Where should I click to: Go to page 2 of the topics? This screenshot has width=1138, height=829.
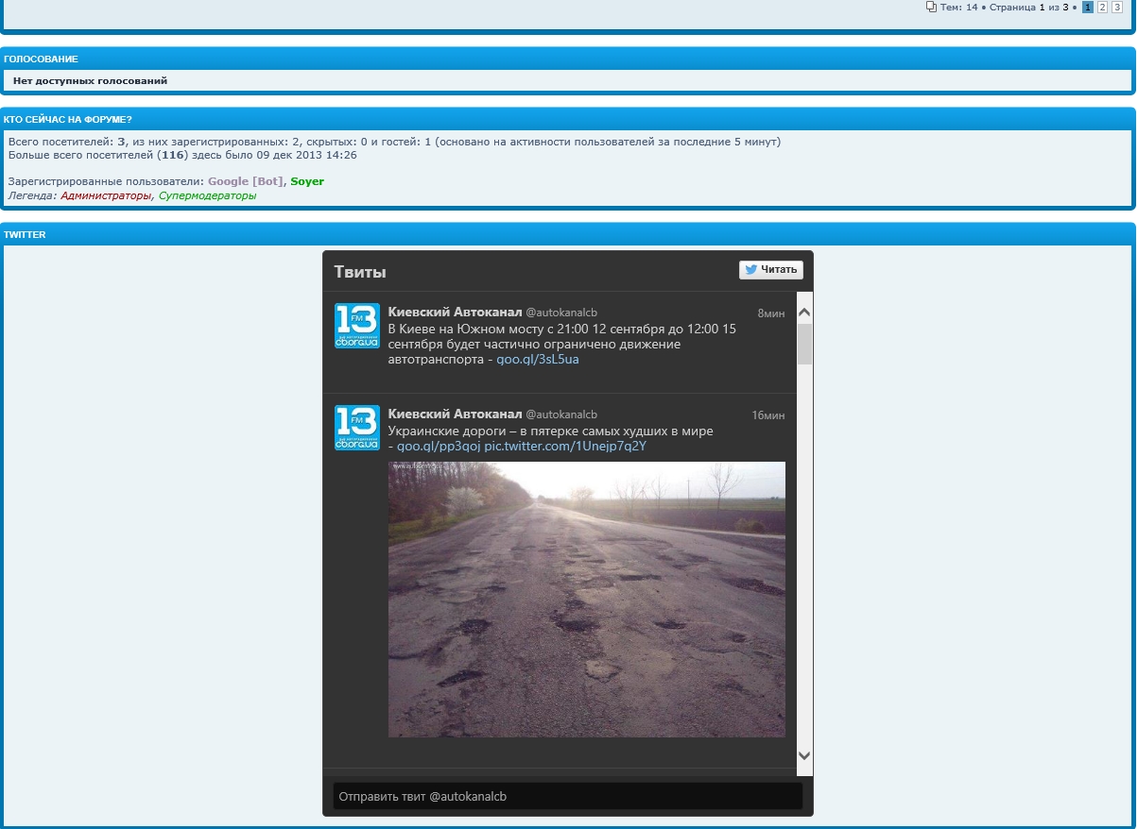click(x=1102, y=8)
